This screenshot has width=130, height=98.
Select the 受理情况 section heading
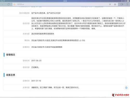pos(10,55)
